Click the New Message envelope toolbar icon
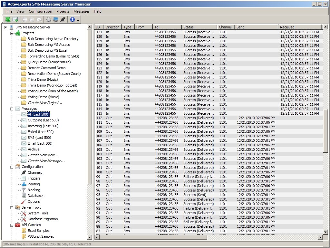Screen dimensions: 330x248 [x=15, y=20]
